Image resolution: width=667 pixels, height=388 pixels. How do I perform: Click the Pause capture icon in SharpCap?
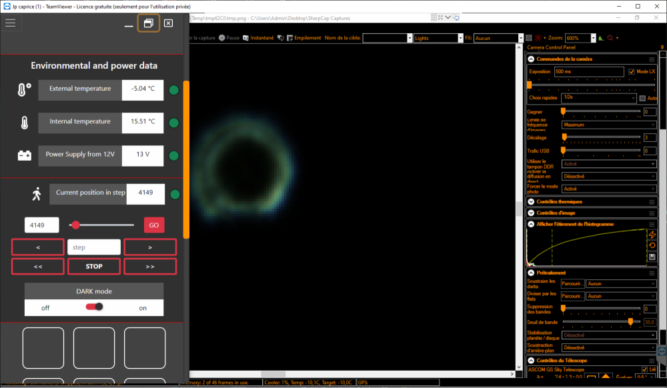coord(221,38)
